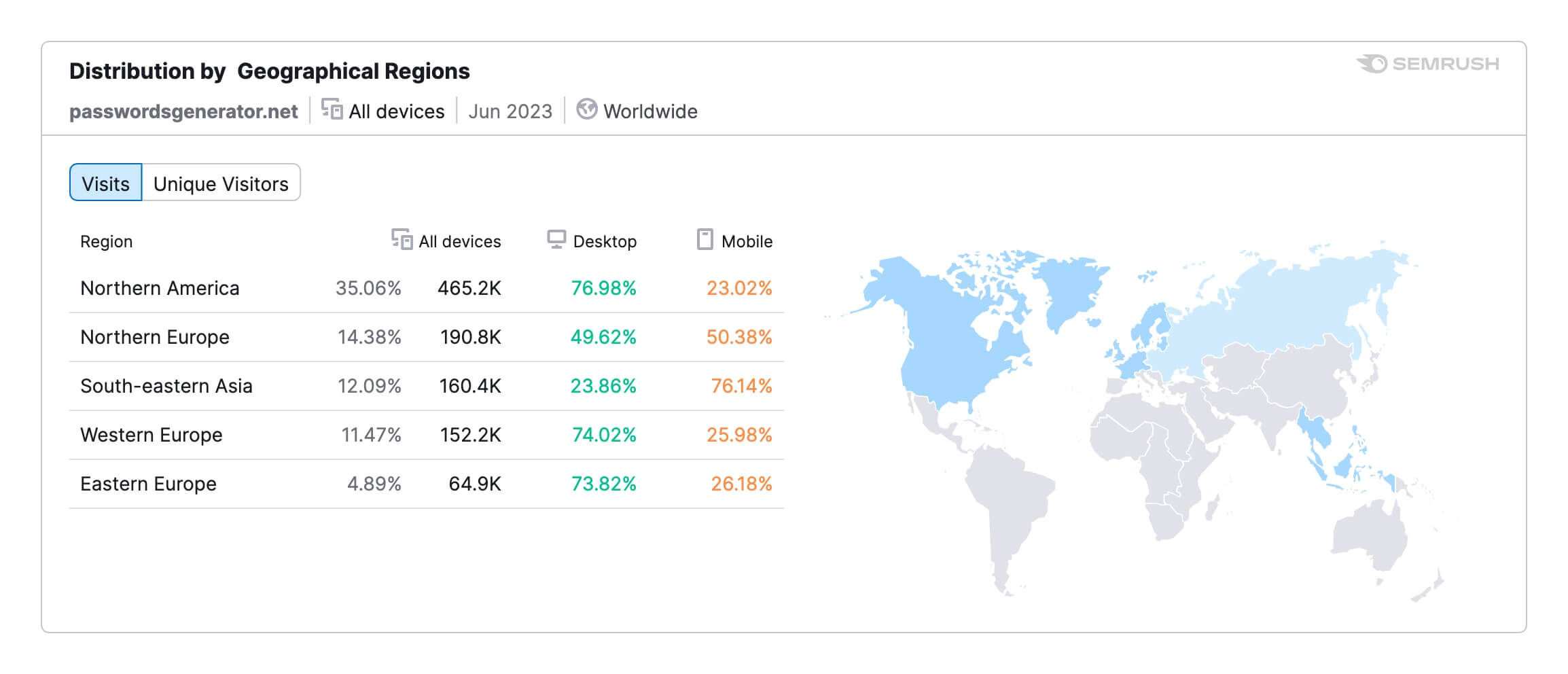Click the Desktop monitor icon
Viewport: 1568px width, 674px height.
[556, 240]
